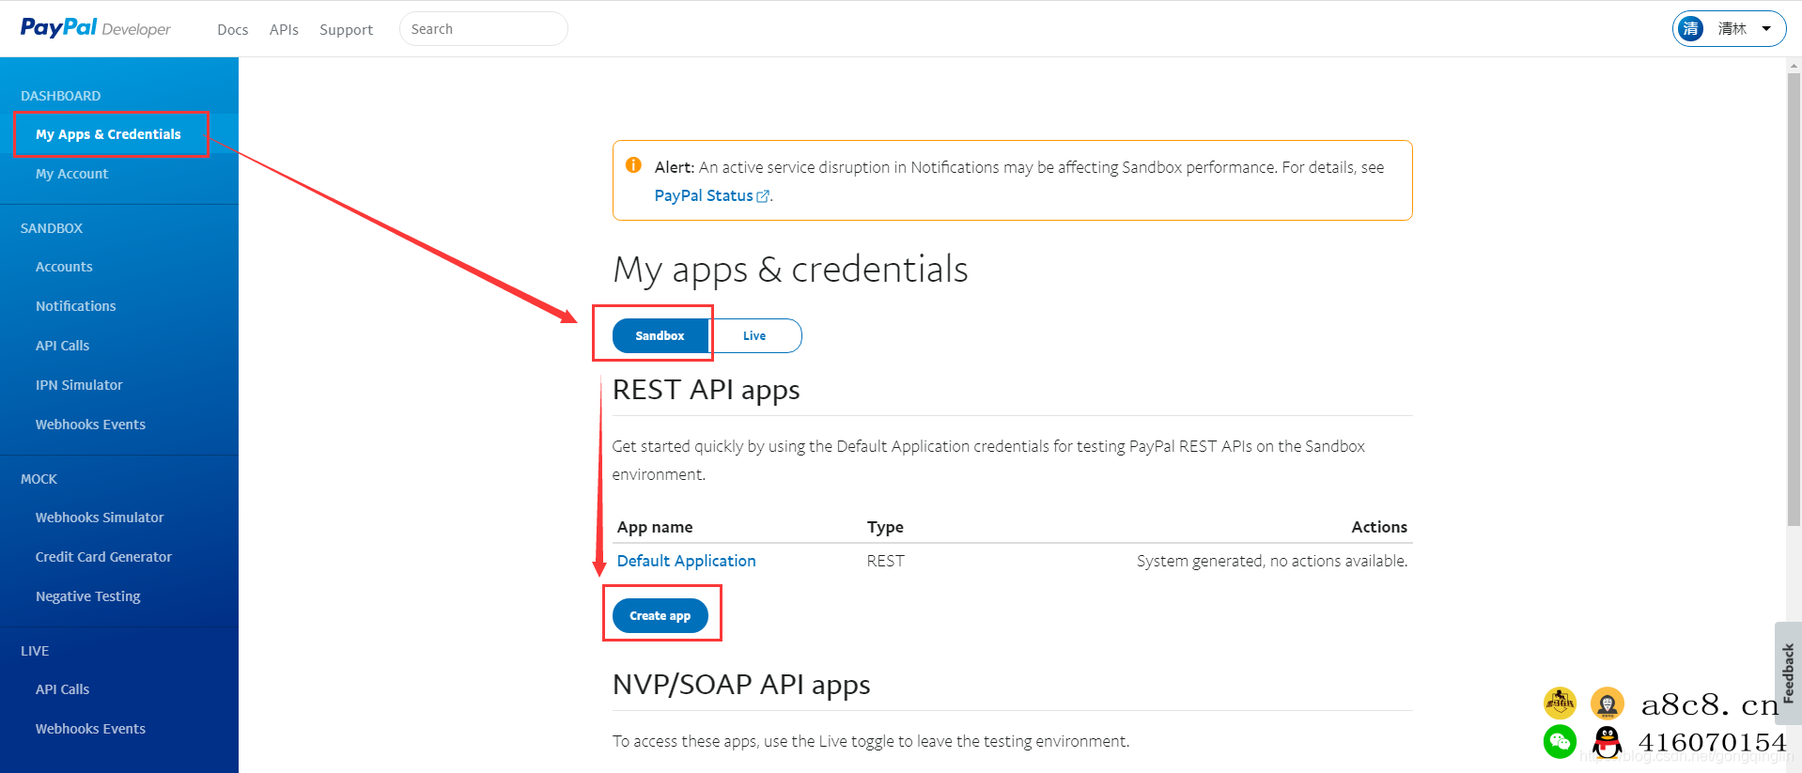Switch to Sandbox environment toggle
1802x773 pixels.
pos(660,335)
